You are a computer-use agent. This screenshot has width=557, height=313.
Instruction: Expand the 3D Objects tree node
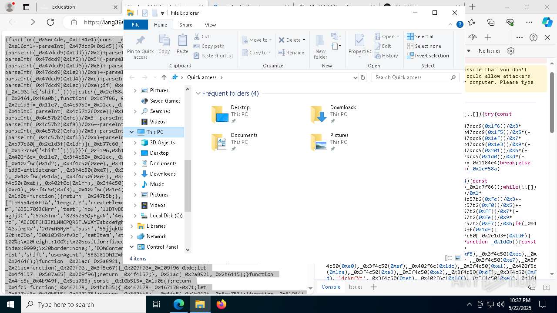[x=135, y=143]
